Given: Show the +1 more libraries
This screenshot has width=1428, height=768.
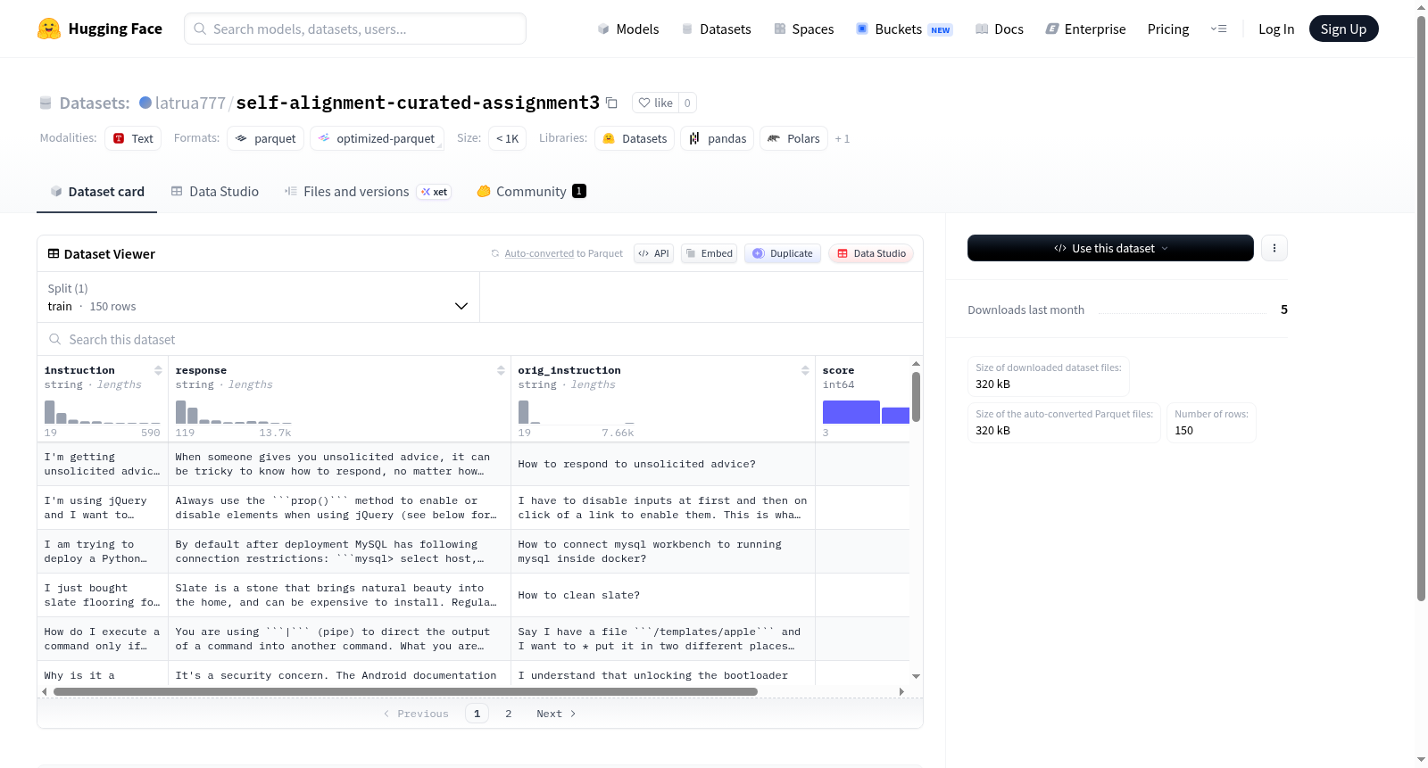Looking at the screenshot, I should click(842, 138).
